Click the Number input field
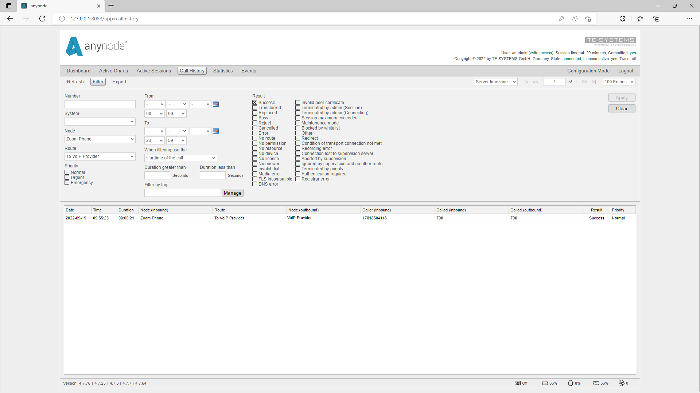This screenshot has width=700, height=393. 100,104
